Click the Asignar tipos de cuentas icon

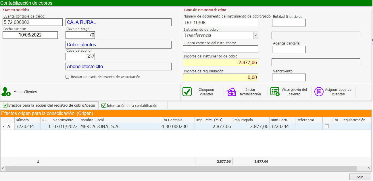point(319,92)
